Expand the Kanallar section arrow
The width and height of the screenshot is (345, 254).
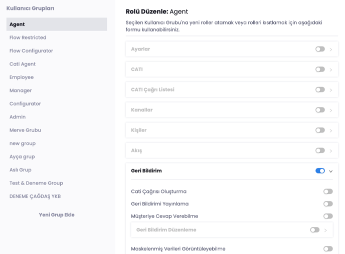point(331,110)
